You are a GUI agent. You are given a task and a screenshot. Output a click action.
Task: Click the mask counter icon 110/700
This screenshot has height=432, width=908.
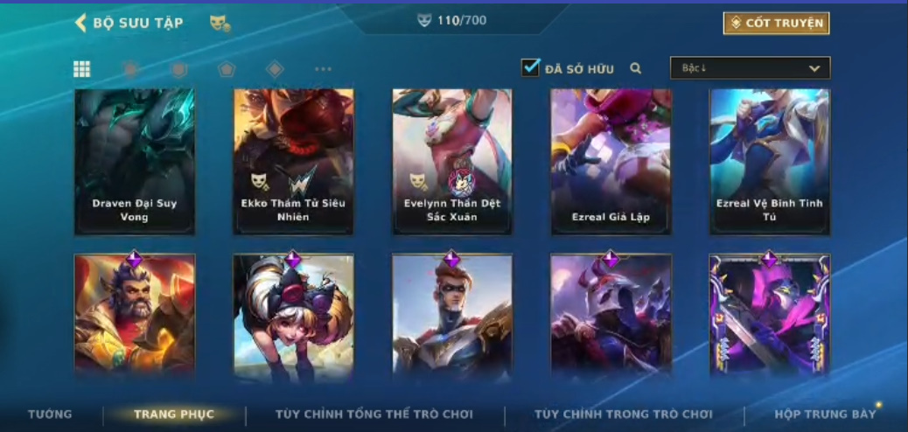coord(424,21)
